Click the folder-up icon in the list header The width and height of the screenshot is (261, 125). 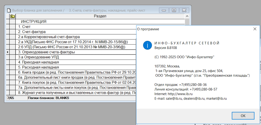[x=12, y=16]
